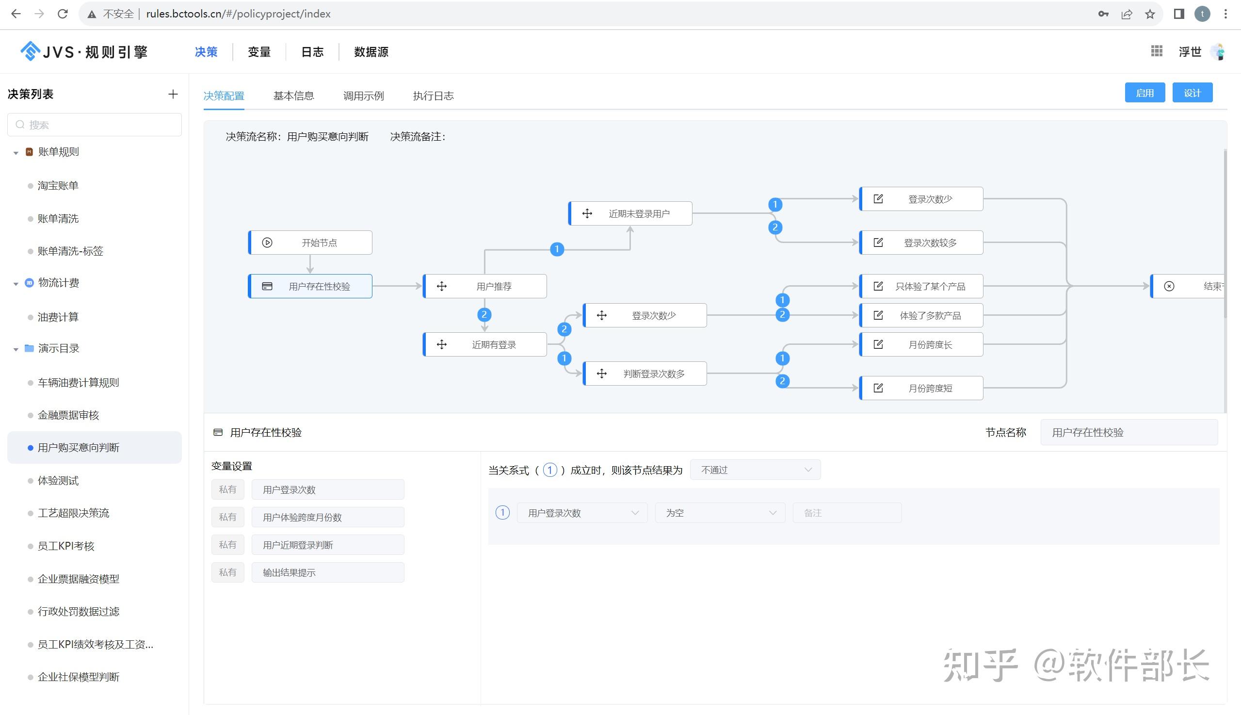Collapse the 账单规则 tree section
Screen dimensions: 1241x715
(16, 152)
